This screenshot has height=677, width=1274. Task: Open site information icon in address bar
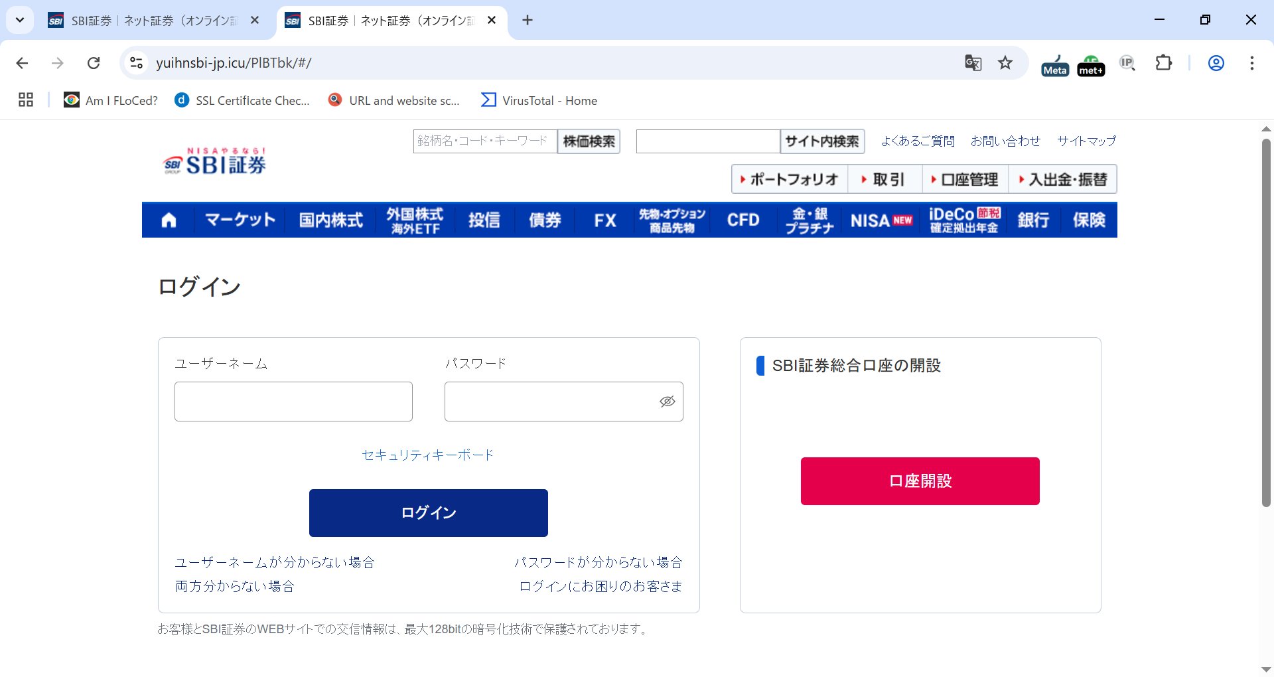click(x=136, y=63)
